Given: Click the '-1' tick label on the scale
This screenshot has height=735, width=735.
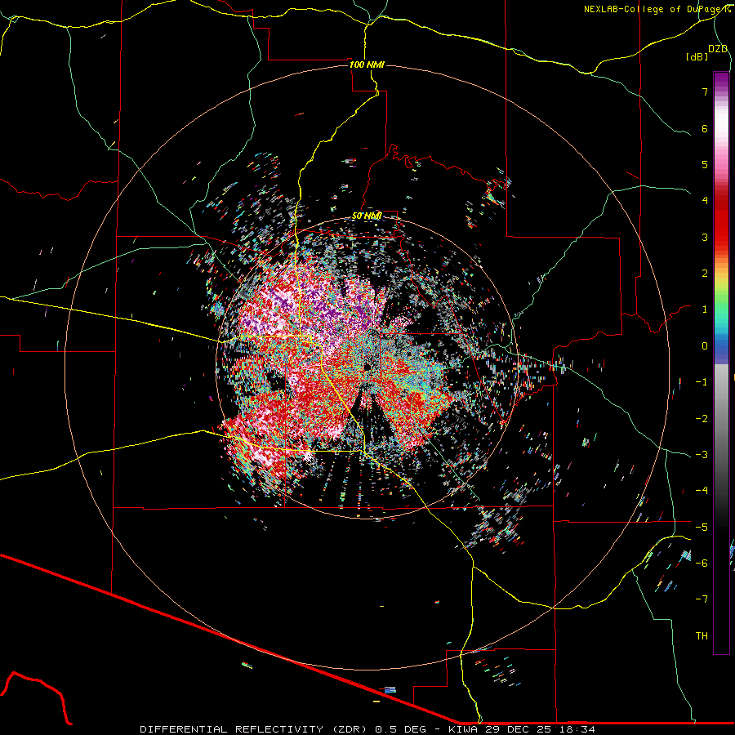Looking at the screenshot, I should tap(702, 382).
